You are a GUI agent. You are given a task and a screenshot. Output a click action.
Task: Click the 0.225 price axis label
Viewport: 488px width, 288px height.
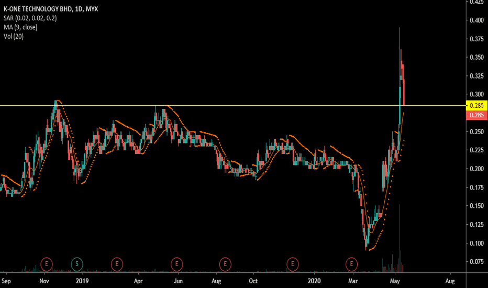tap(477, 150)
